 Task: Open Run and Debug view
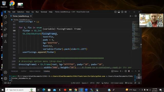click(x=5, y=29)
